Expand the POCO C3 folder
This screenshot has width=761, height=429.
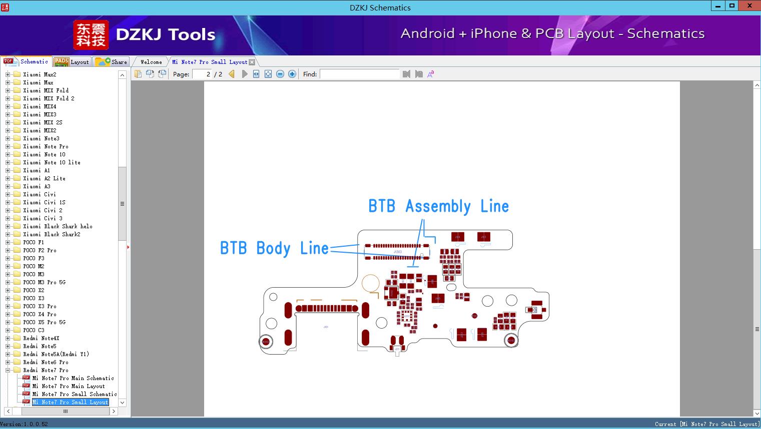coord(8,330)
